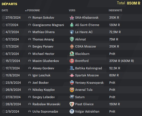Screen dimensions: 142x116
Task: Toggle the checkmark on the 2/9/2024 row
Action: tap(4, 111)
